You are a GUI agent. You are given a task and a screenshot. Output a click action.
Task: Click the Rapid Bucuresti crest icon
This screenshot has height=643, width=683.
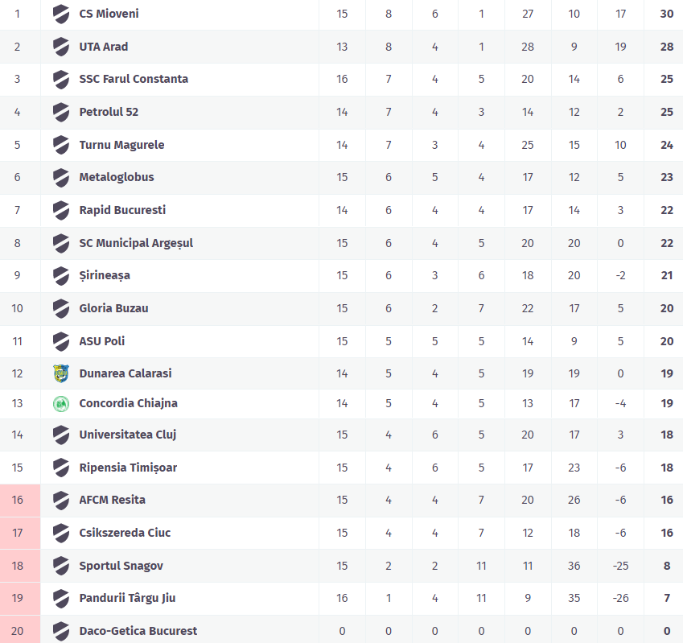tap(61, 210)
